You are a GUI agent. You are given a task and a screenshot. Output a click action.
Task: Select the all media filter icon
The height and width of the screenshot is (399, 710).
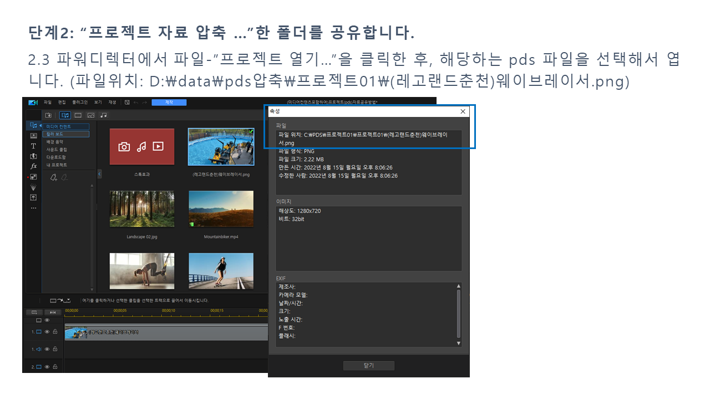65,115
